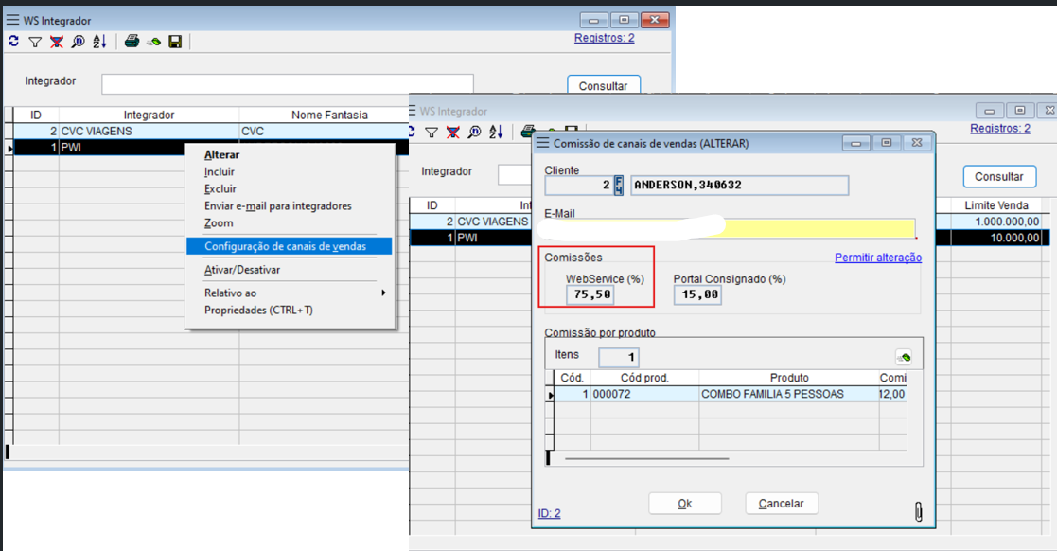Image resolution: width=1057 pixels, height=551 pixels.
Task: Choose 'Enviar e-mail para integradores' option
Action: point(278,206)
